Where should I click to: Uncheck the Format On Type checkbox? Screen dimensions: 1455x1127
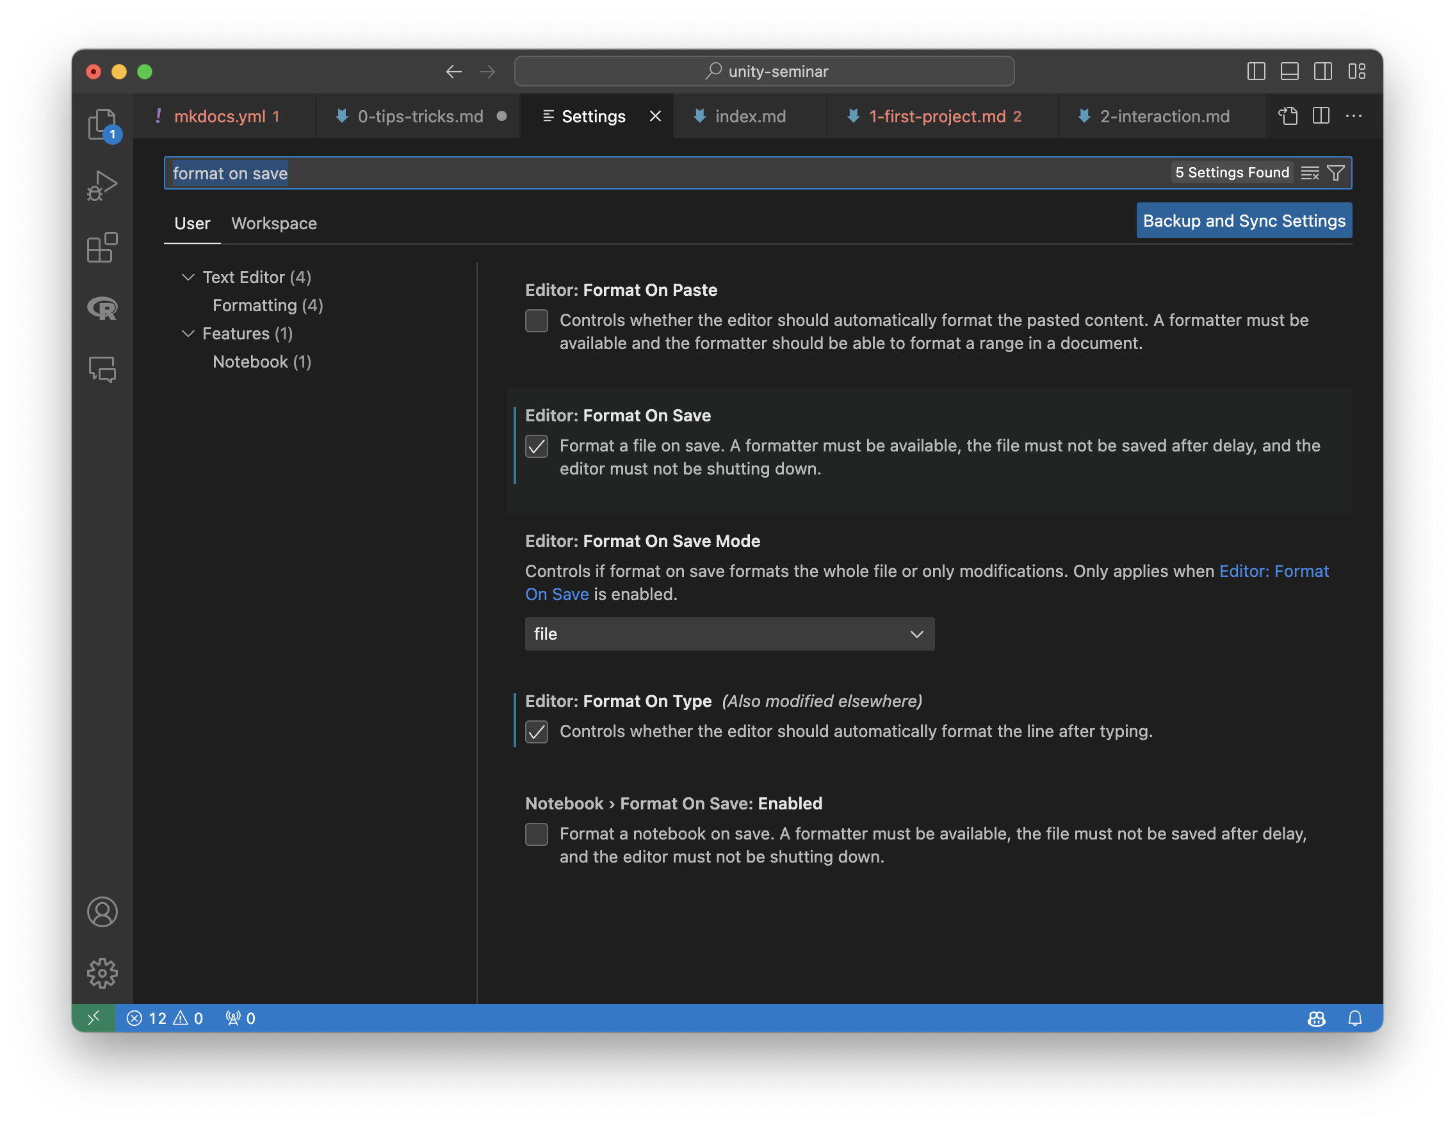(536, 731)
